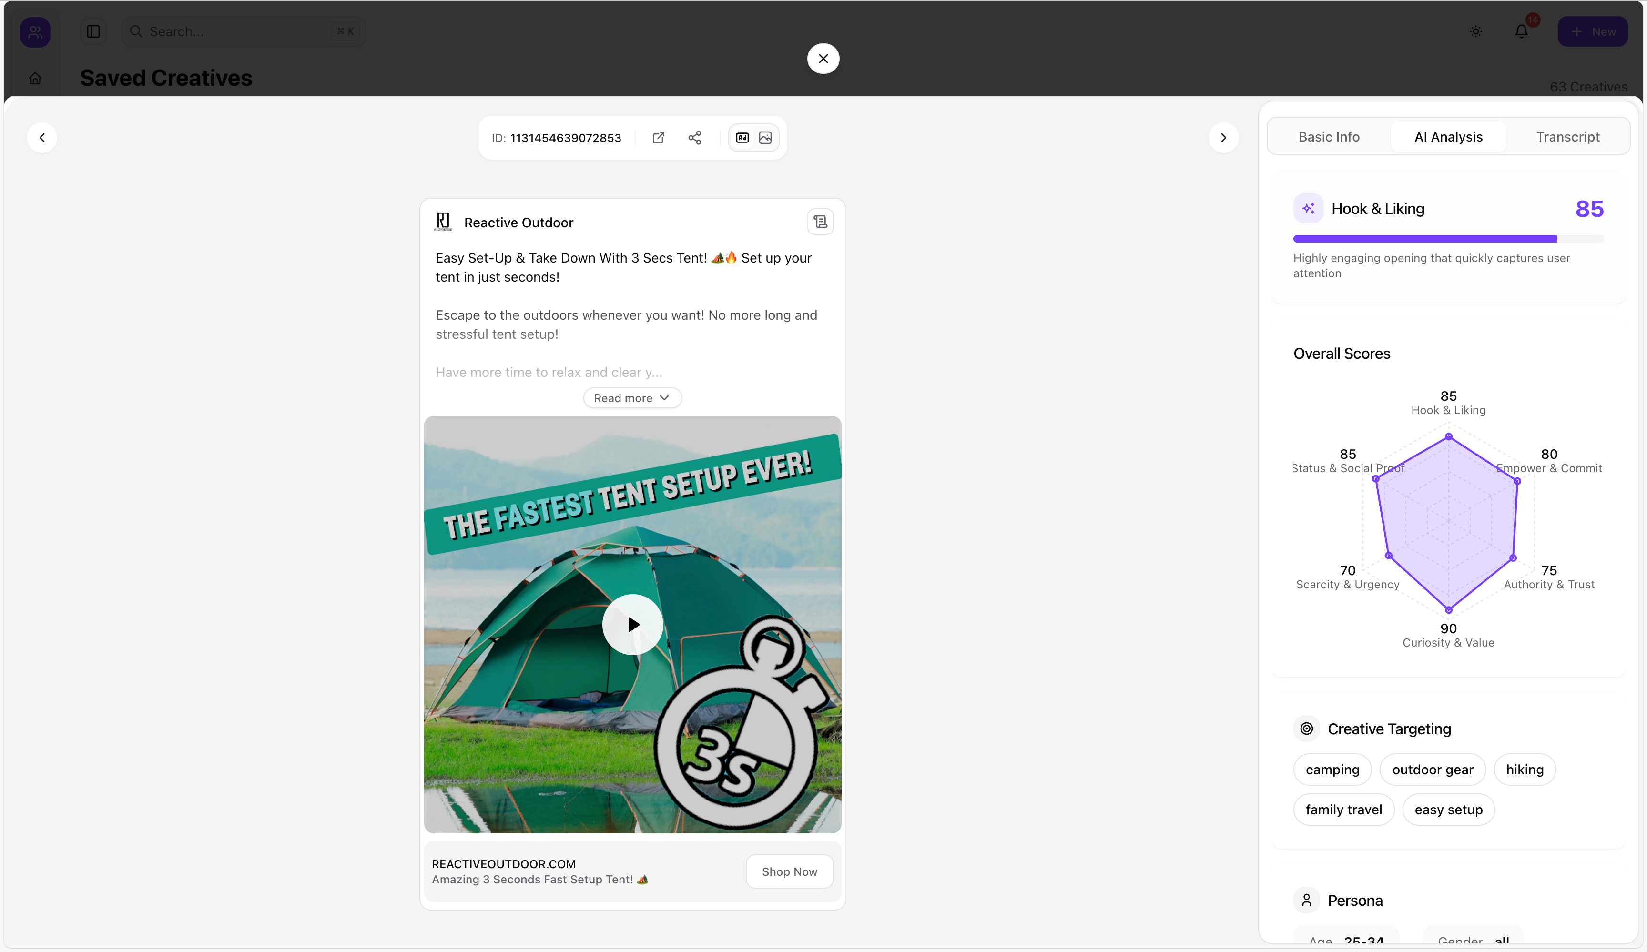This screenshot has width=1647, height=952.
Task: Go to previous creative arrow
Action: [42, 138]
